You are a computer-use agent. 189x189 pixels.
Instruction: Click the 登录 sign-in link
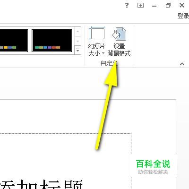pos(183,16)
